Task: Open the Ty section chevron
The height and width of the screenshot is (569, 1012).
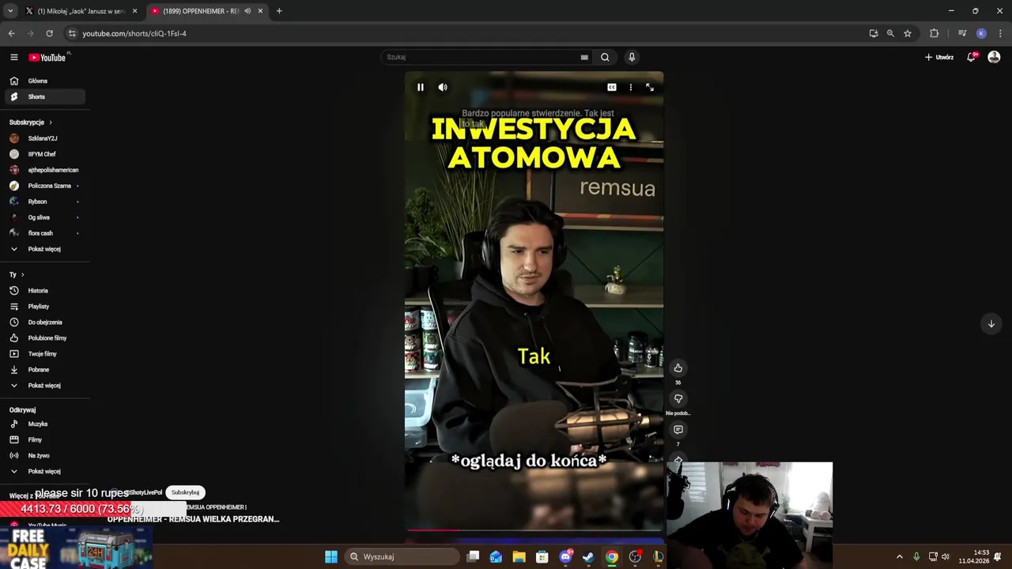Action: (22, 275)
